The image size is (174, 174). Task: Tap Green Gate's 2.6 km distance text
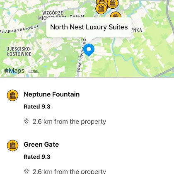click(69, 172)
